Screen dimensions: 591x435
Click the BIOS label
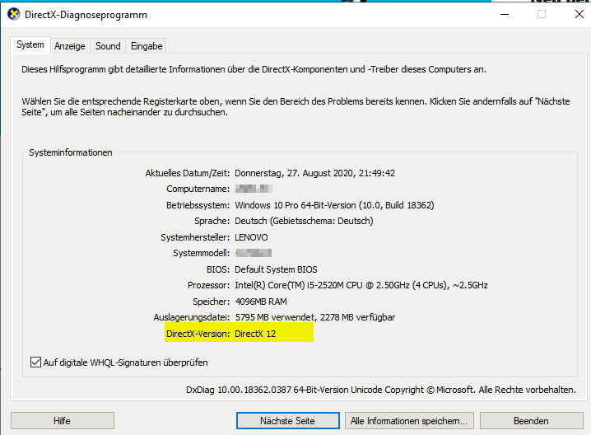pyautogui.click(x=218, y=269)
